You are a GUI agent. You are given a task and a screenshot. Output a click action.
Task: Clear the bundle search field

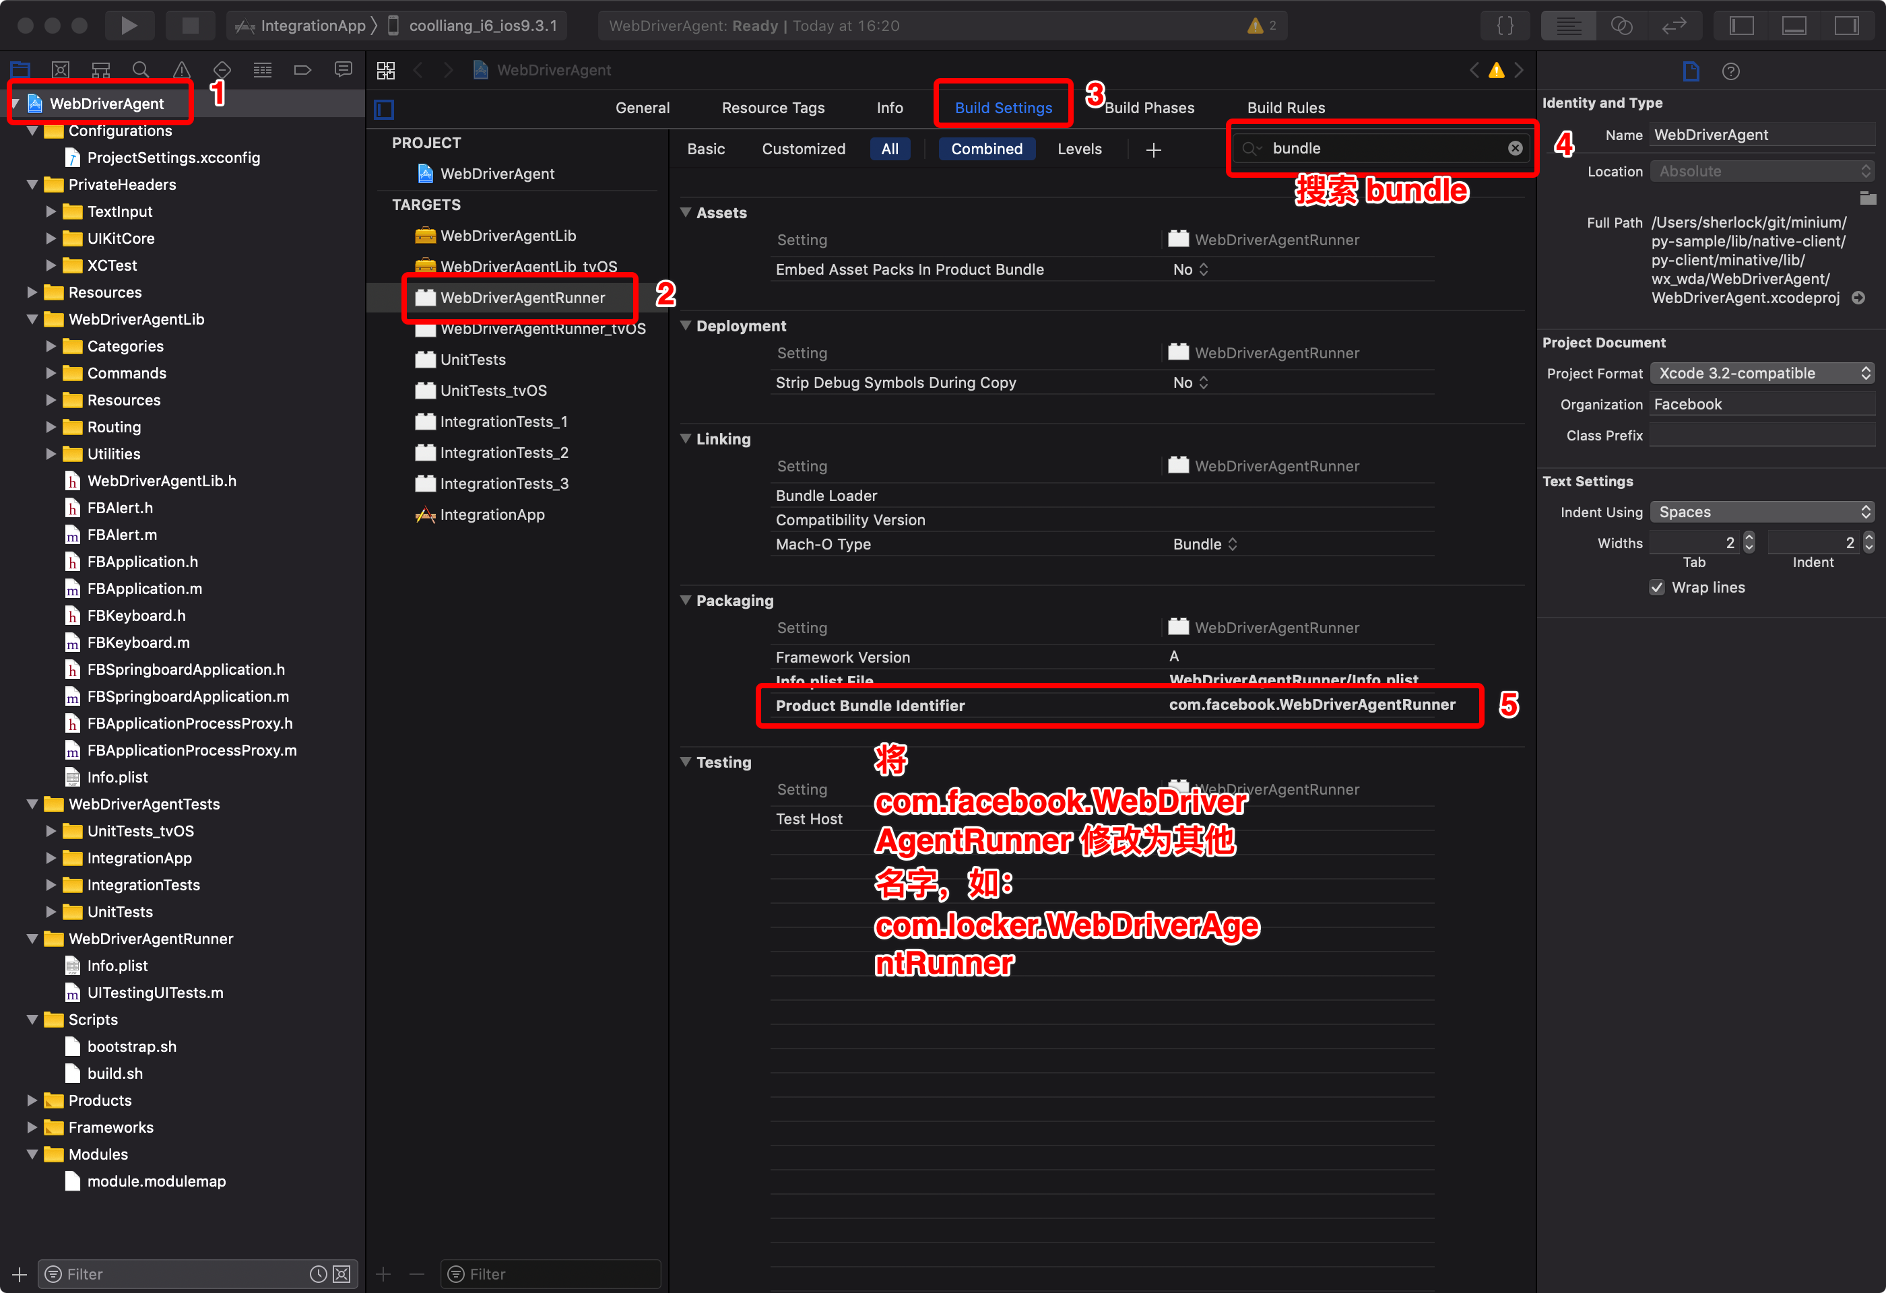point(1514,148)
